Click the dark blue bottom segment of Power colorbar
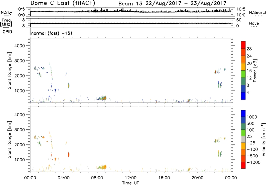The width and height of the screenshot is (267, 185). [x=243, y=96]
